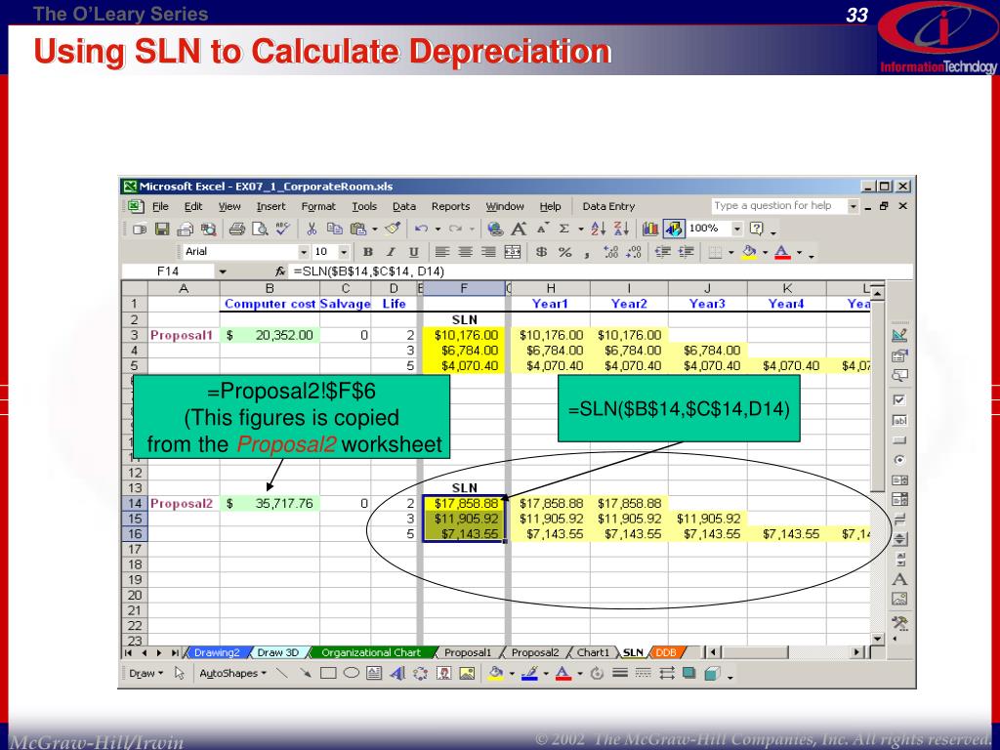
Task: Insert WordArt from the Drawing toolbar
Action: coord(396,674)
